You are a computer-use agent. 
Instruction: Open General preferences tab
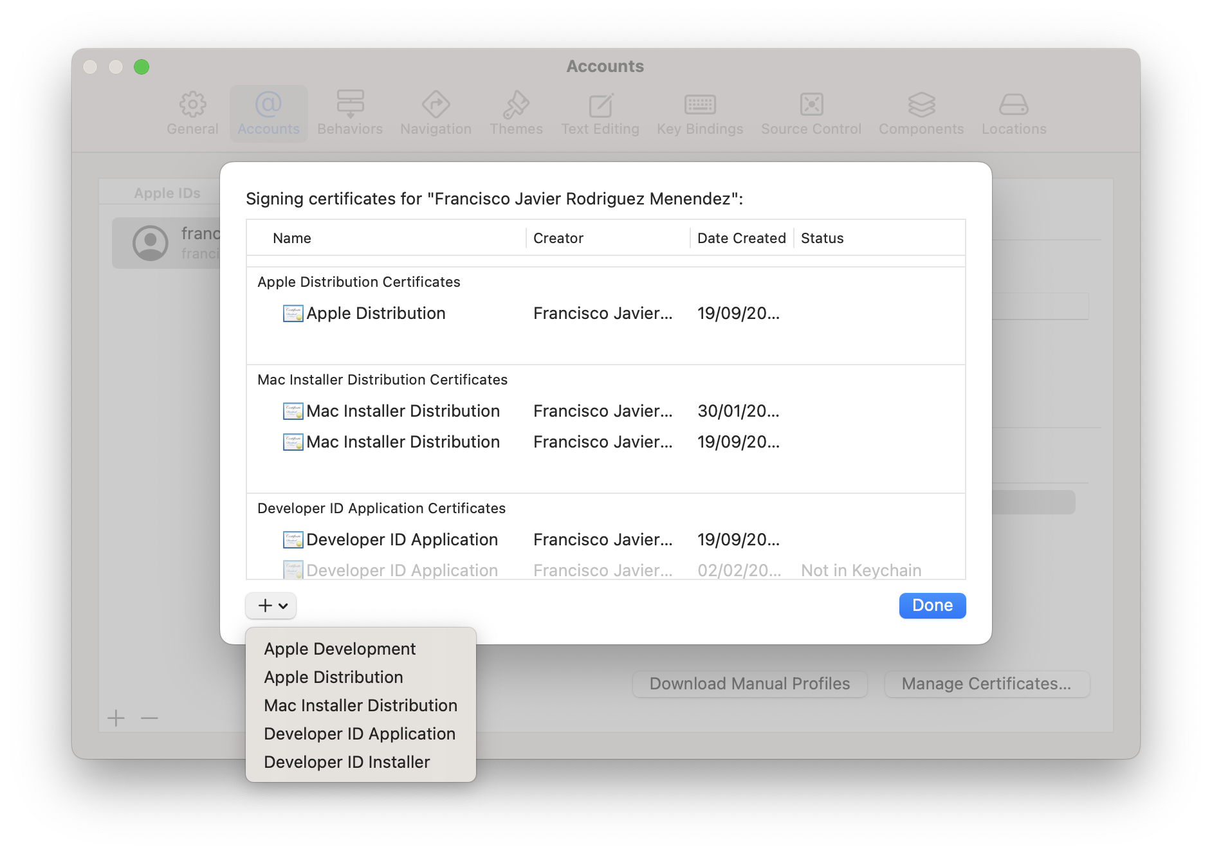192,113
